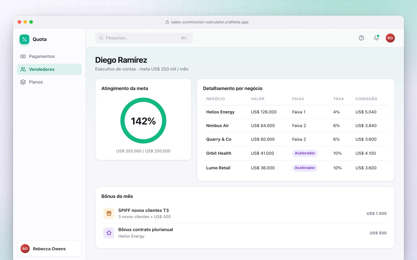Select Vendedores in the sidebar
The width and height of the screenshot is (417, 260).
click(49, 69)
